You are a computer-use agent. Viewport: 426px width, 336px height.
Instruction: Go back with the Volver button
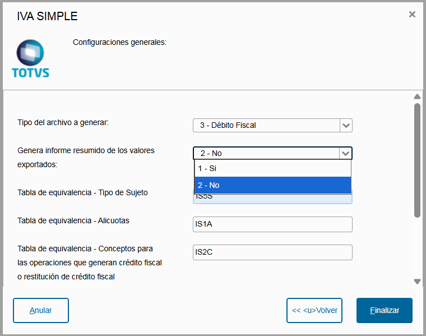(314, 310)
